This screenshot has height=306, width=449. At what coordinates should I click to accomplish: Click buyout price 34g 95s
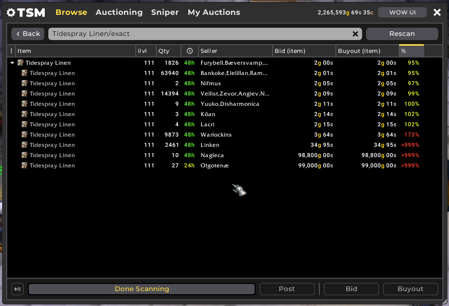[385, 145]
